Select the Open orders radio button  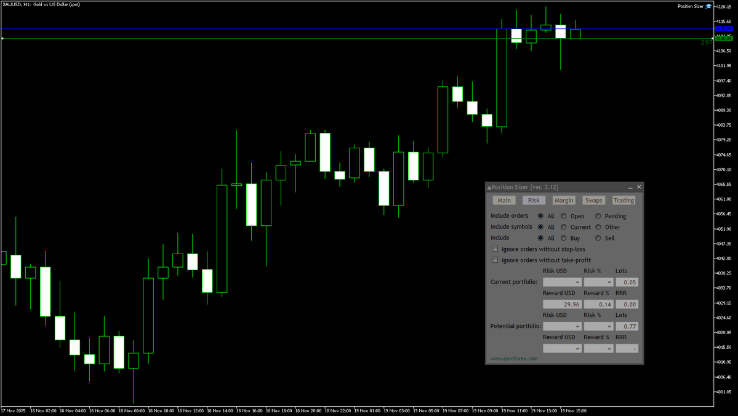[563, 215]
